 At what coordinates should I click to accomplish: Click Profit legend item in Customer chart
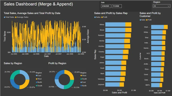click(149, 20)
